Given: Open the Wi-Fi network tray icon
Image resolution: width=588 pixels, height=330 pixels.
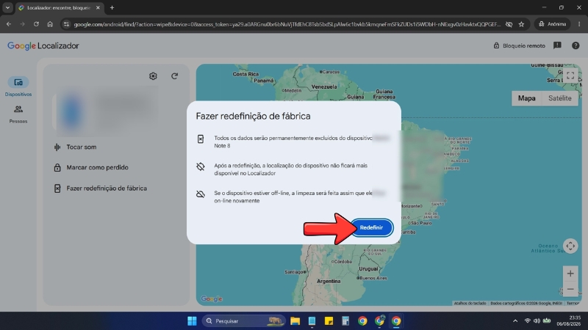Looking at the screenshot, I should [527, 321].
